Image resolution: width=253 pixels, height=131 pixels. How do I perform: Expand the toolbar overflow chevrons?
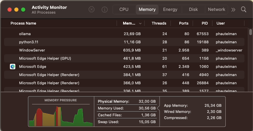(x=233, y=10)
